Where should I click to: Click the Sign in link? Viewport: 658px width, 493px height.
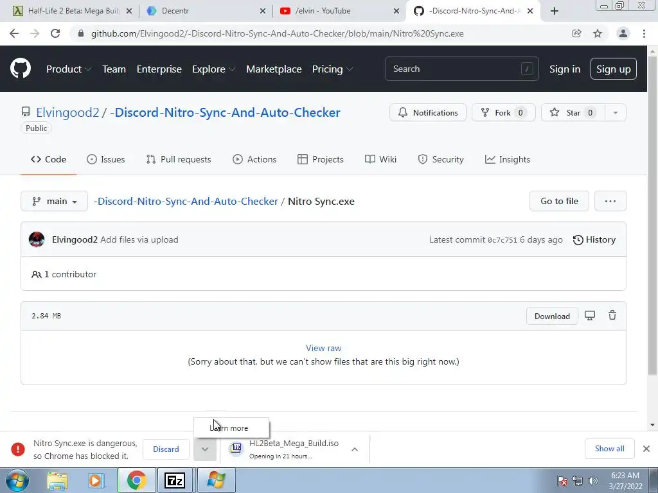click(x=565, y=69)
